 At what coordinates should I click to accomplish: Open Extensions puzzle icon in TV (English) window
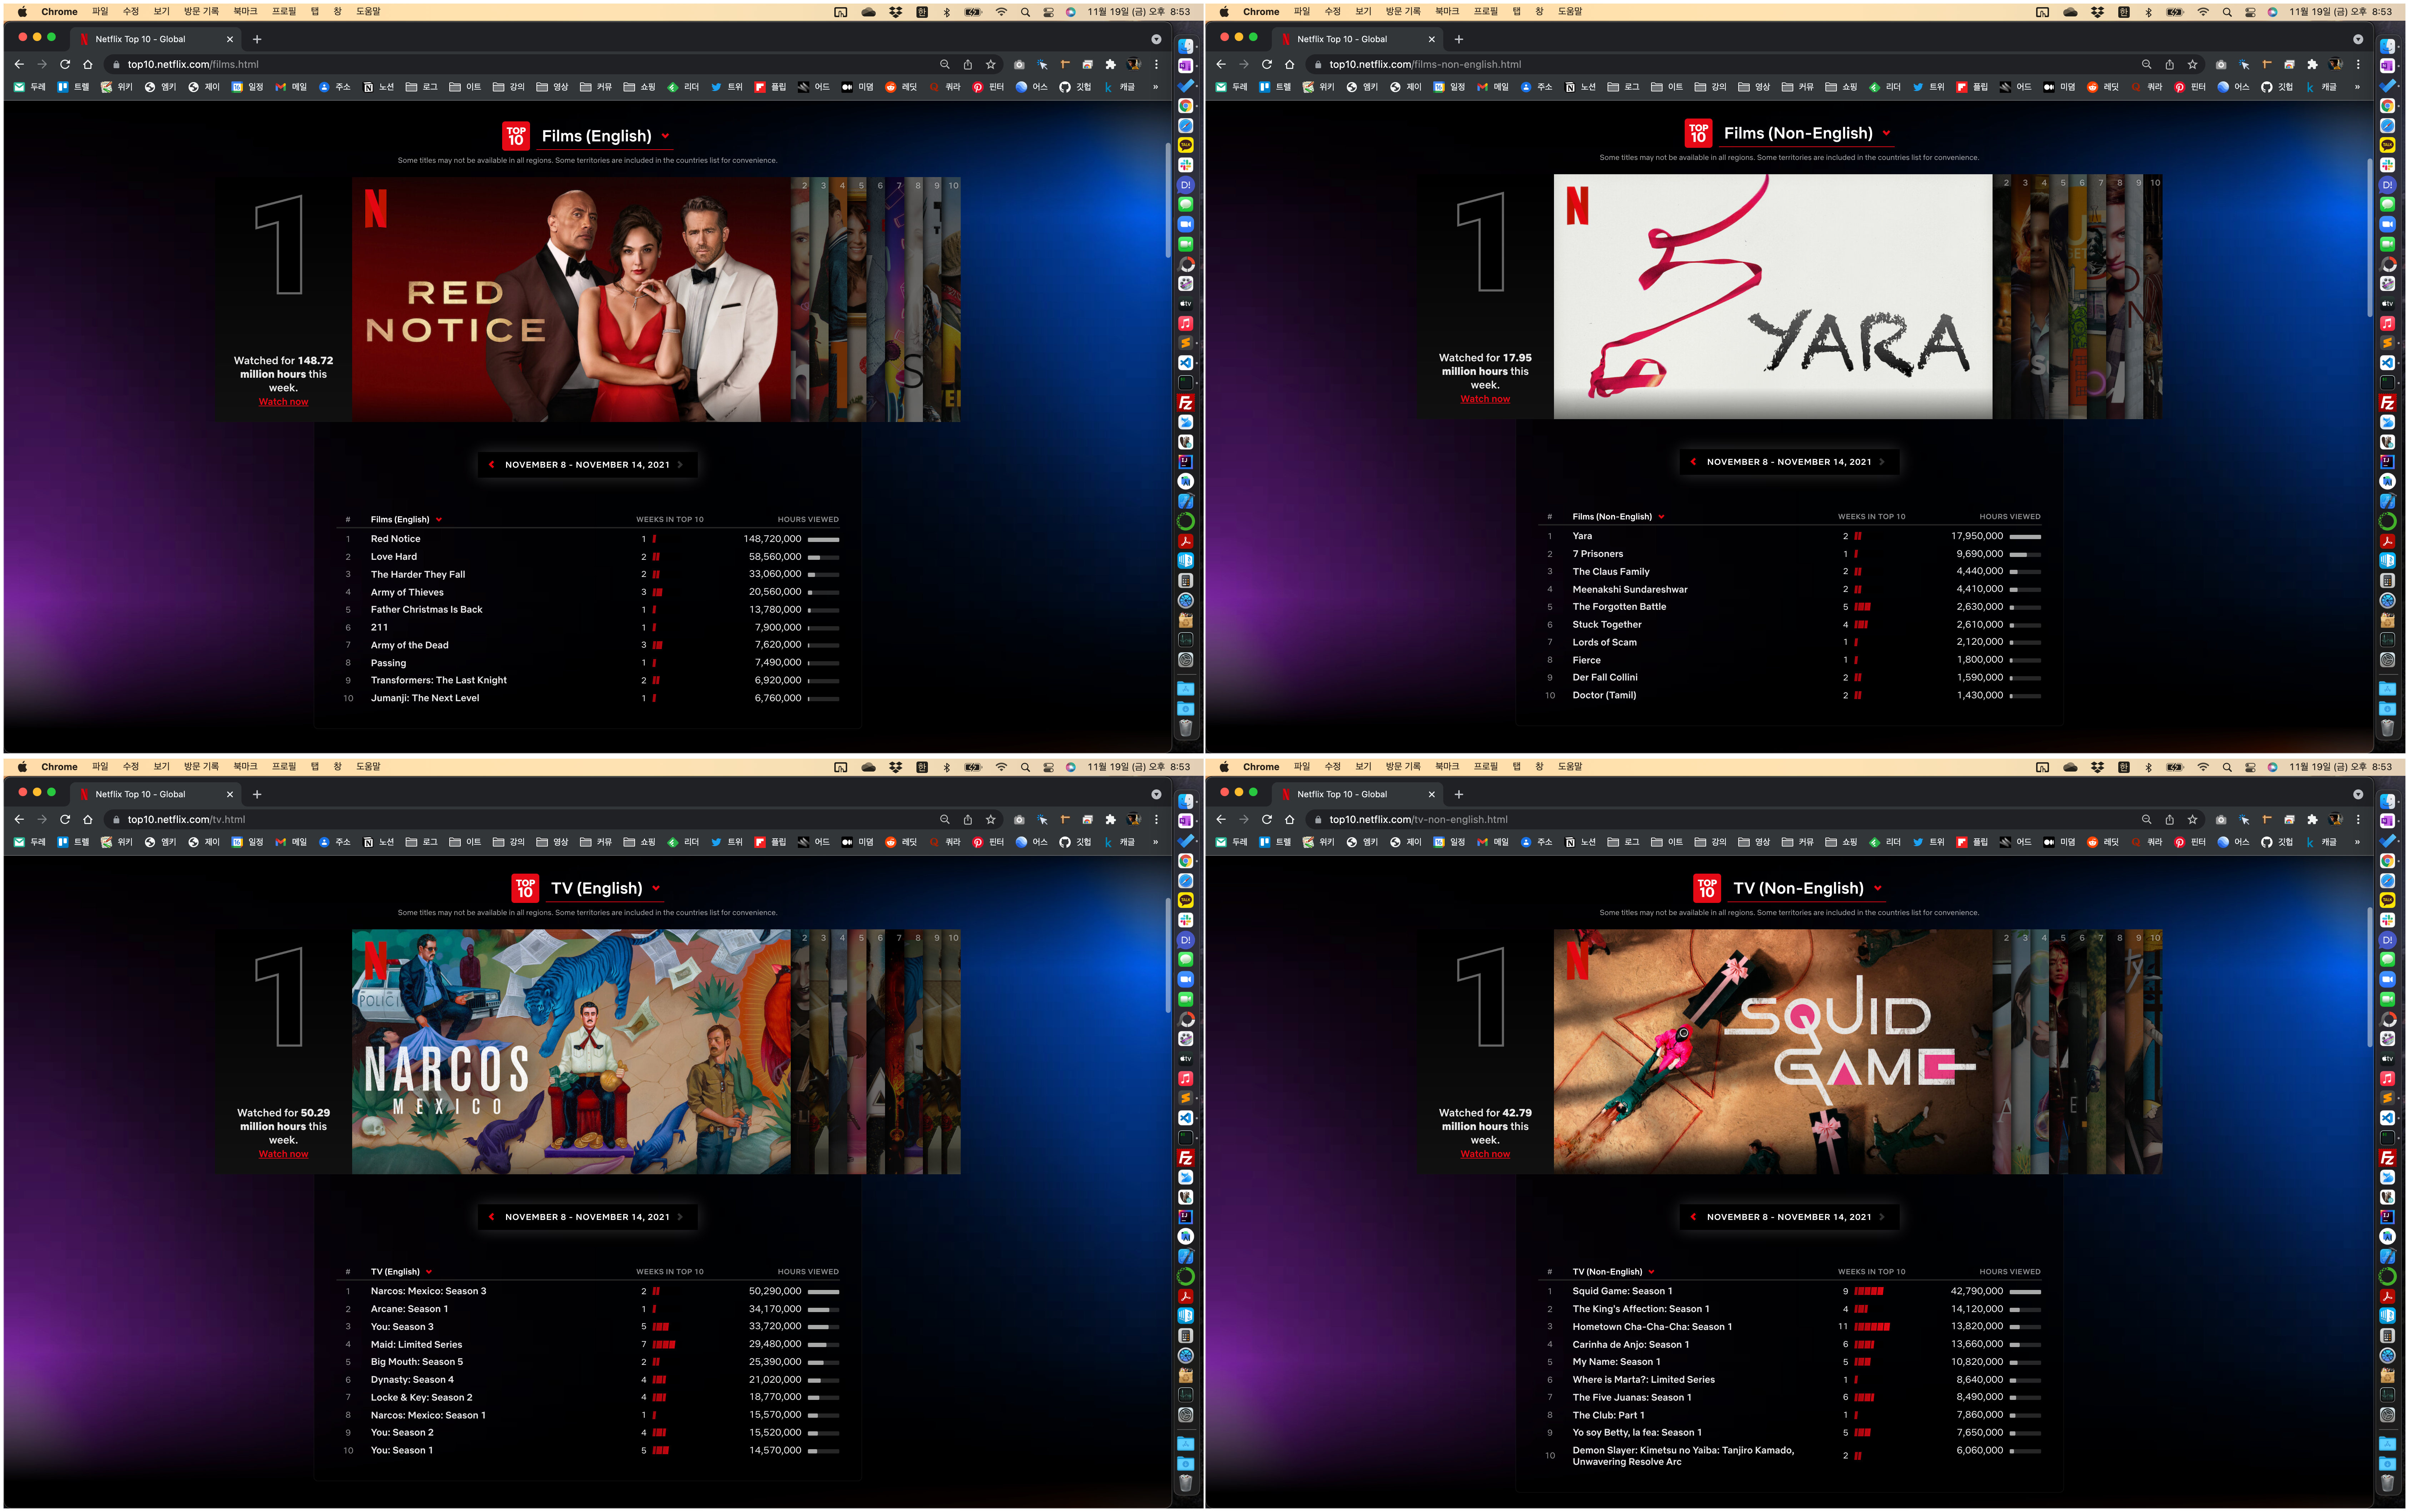1110,819
